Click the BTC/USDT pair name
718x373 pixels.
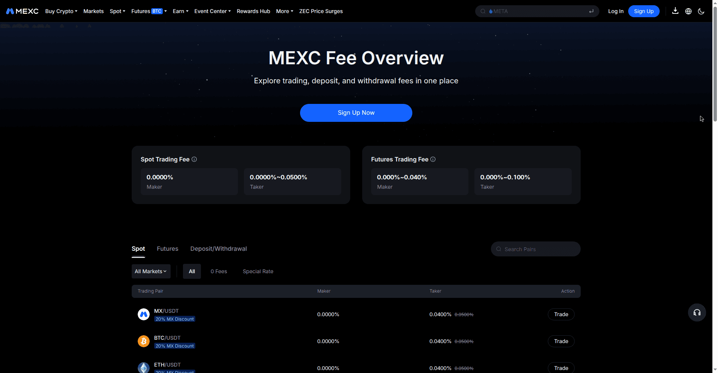coord(167,338)
